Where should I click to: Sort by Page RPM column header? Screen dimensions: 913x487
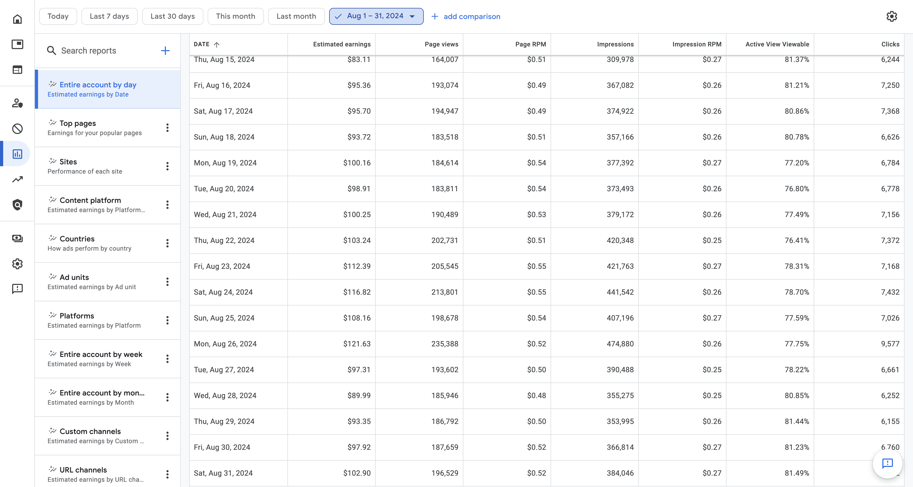pos(530,44)
